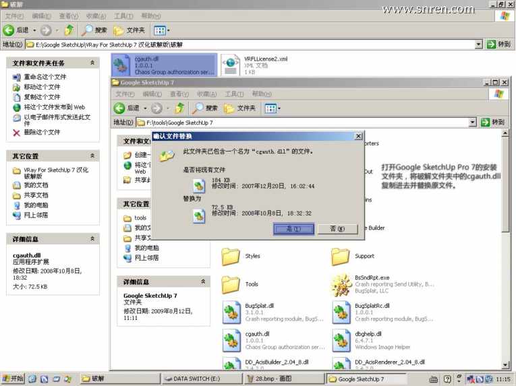This screenshot has height=386, width=516.
Task: Expand address dropdown in Google SketchUp 7 window
Action: pyautogui.click(x=473, y=123)
